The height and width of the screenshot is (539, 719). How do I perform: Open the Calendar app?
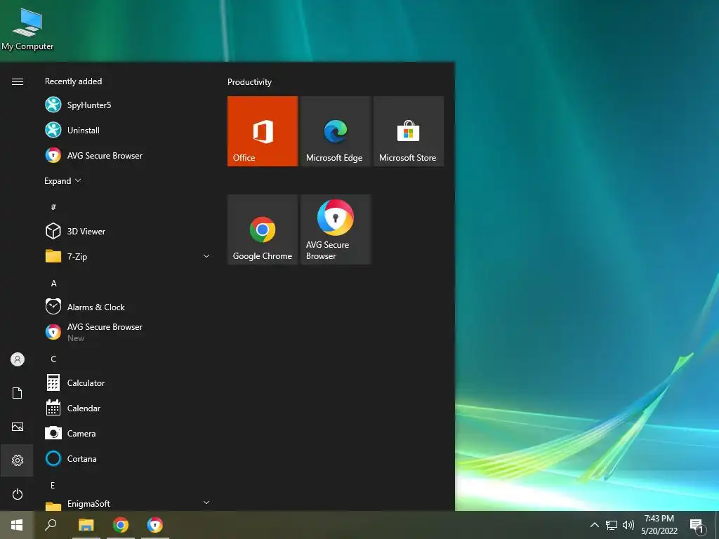click(x=128, y=408)
